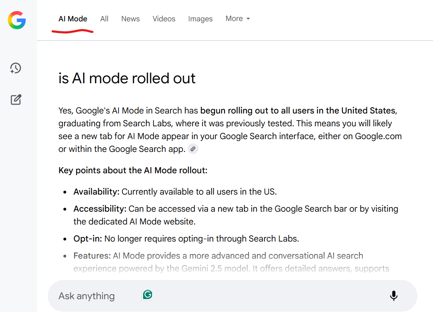Click the Accessibility bullet point
The width and height of the screenshot is (433, 312).
click(235, 209)
